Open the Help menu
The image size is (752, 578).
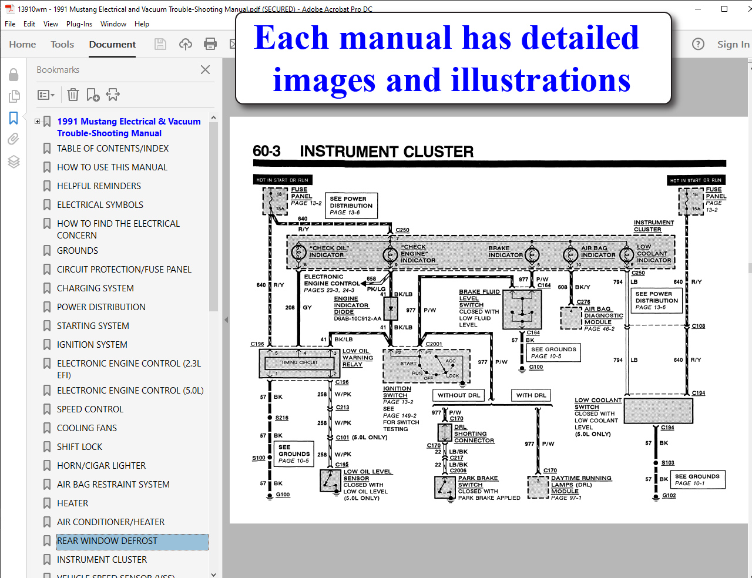[142, 24]
